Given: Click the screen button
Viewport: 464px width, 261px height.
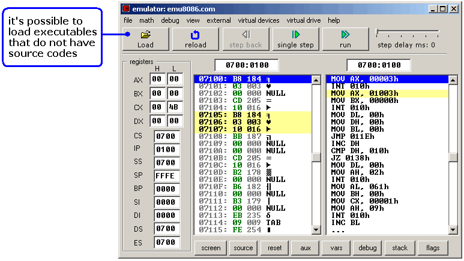Looking at the screenshot, I should (x=211, y=248).
